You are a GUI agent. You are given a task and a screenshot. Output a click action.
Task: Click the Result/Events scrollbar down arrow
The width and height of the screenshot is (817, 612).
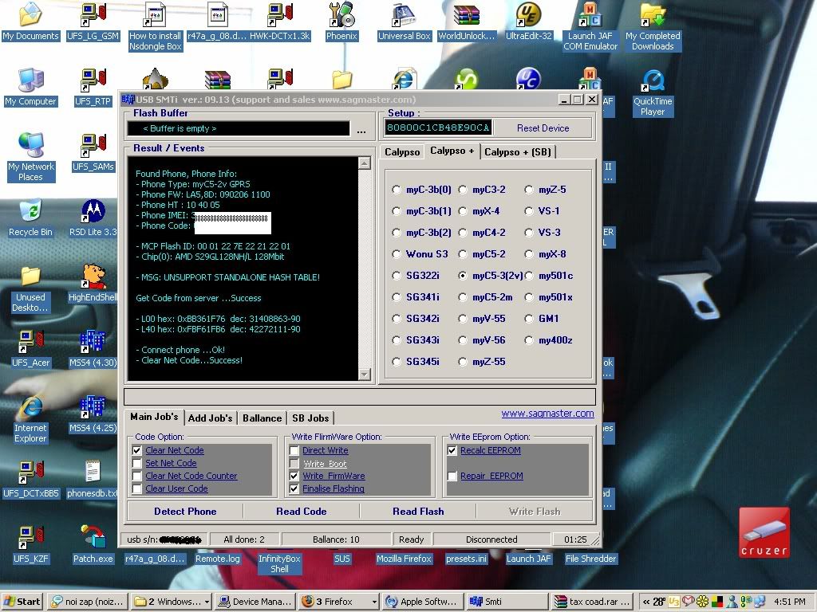pyautogui.click(x=364, y=374)
